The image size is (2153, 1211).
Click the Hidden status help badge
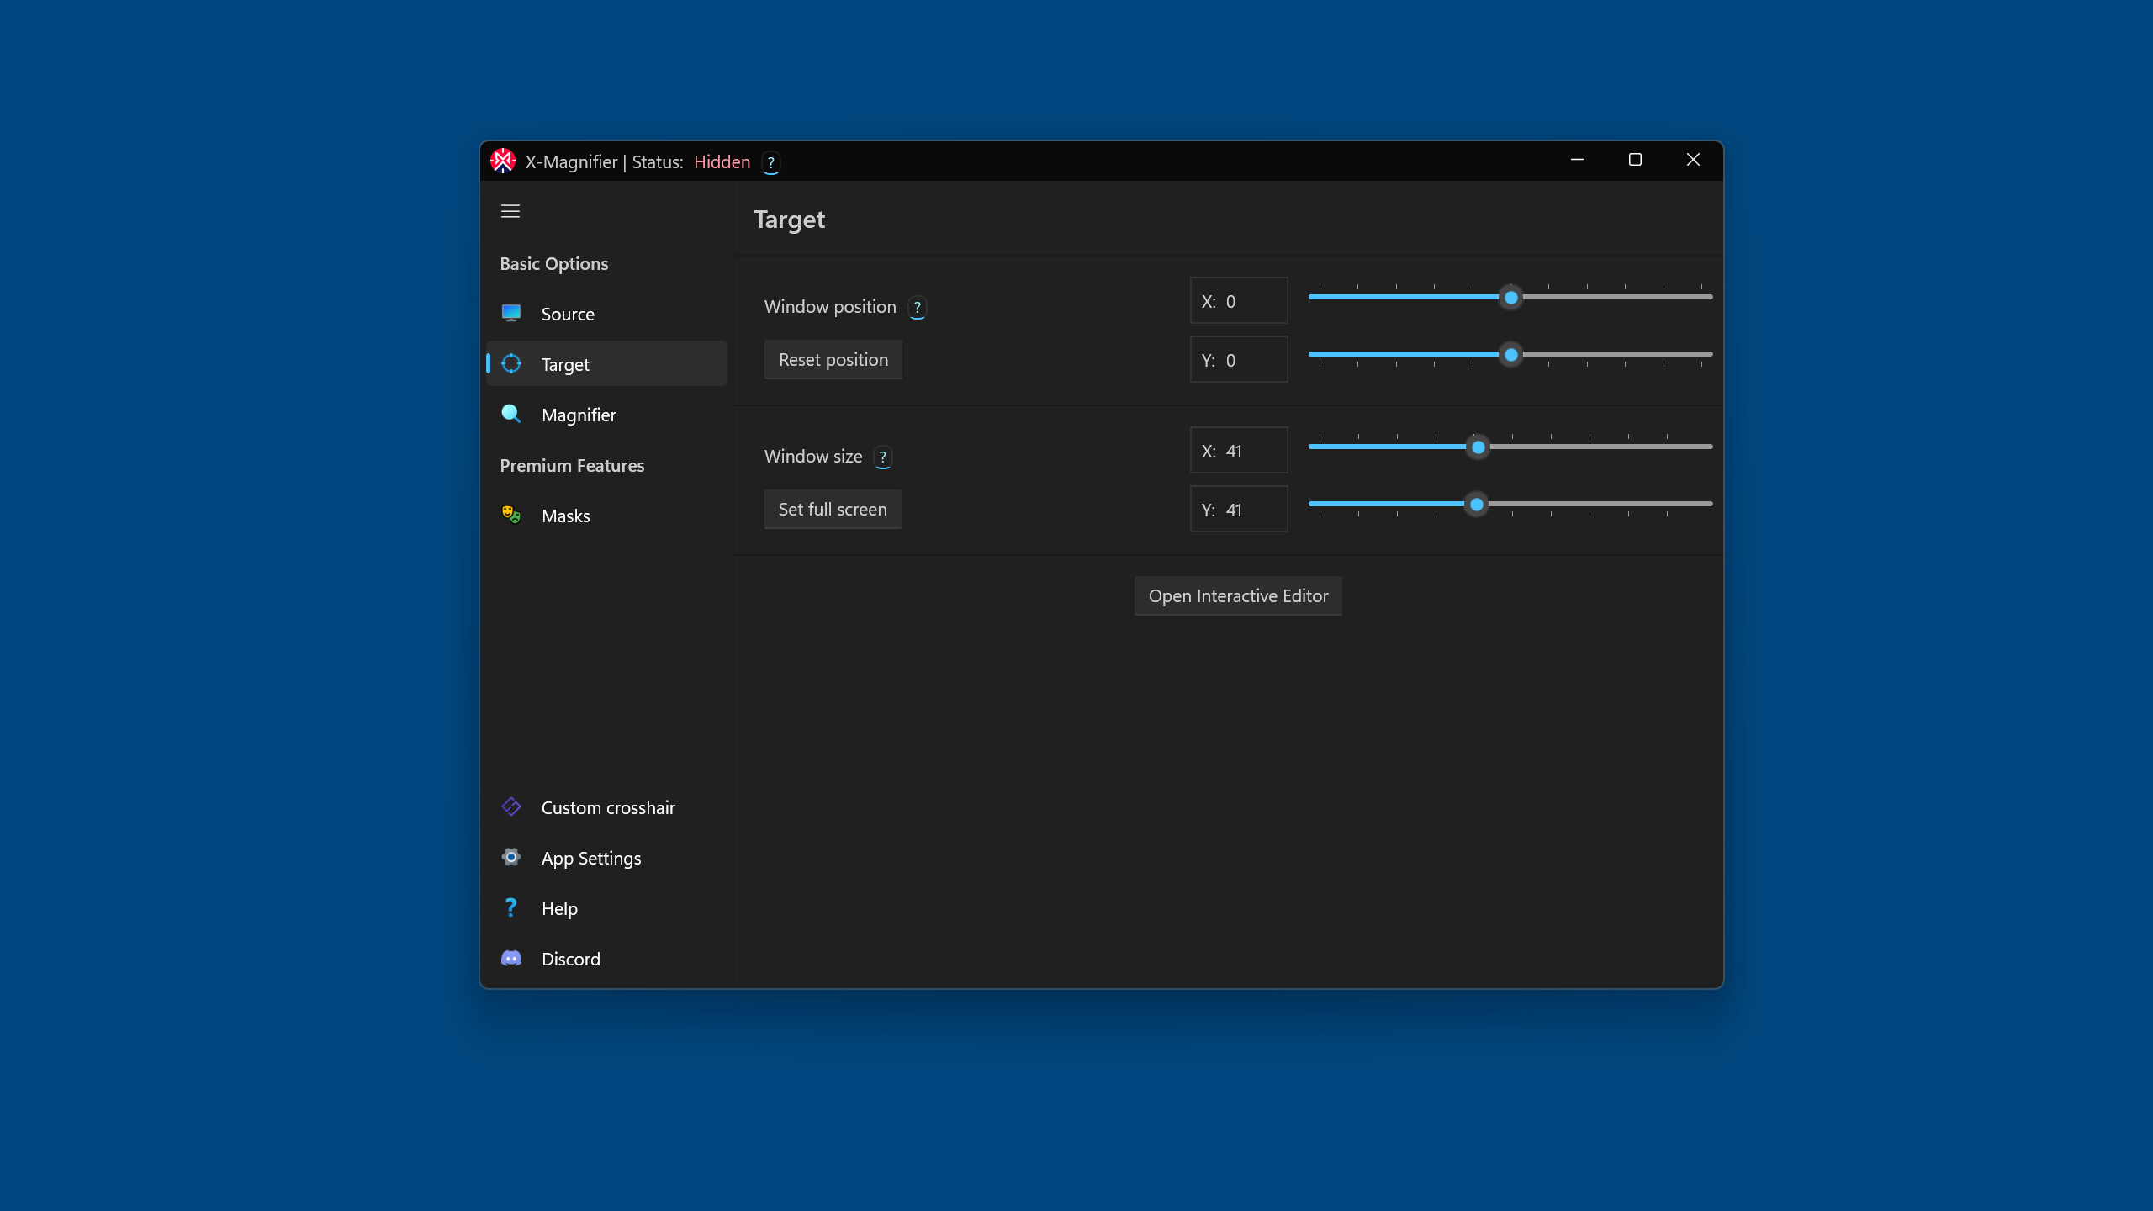tap(770, 162)
